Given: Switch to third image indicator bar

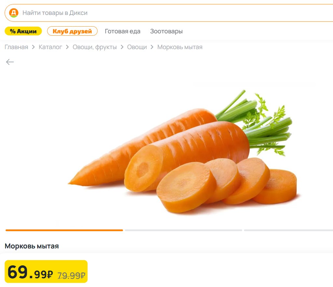Looking at the screenshot, I should click(x=288, y=230).
